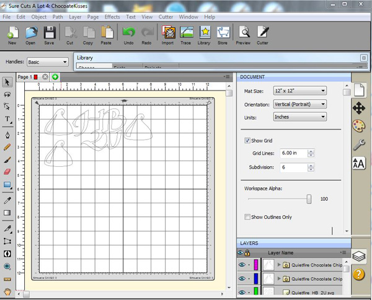Click the Copy toolbar icon

89,32
